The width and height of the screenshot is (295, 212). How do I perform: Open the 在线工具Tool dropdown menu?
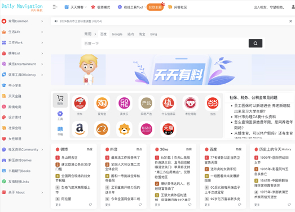(131, 7)
